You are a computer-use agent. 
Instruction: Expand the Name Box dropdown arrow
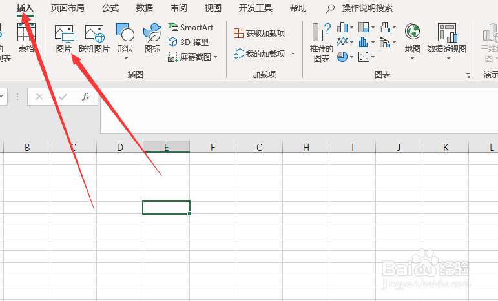coord(1,96)
